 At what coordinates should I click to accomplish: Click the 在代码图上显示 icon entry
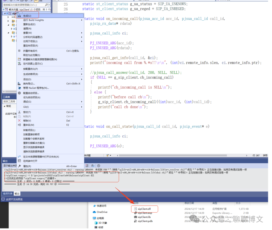19,64
